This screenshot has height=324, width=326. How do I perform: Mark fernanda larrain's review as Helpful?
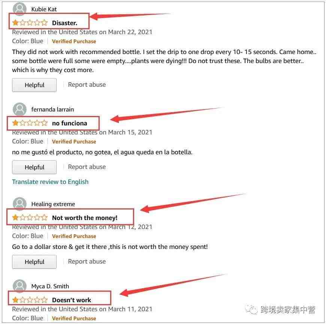(34, 167)
